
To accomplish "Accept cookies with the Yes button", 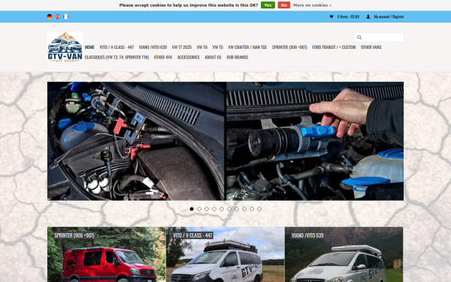I will click(268, 5).
